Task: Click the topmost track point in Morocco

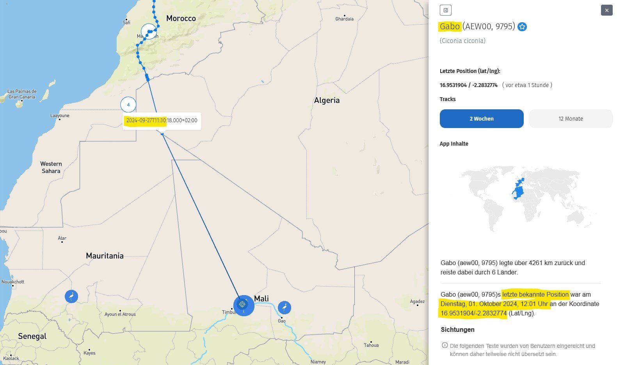Action: 154,2
